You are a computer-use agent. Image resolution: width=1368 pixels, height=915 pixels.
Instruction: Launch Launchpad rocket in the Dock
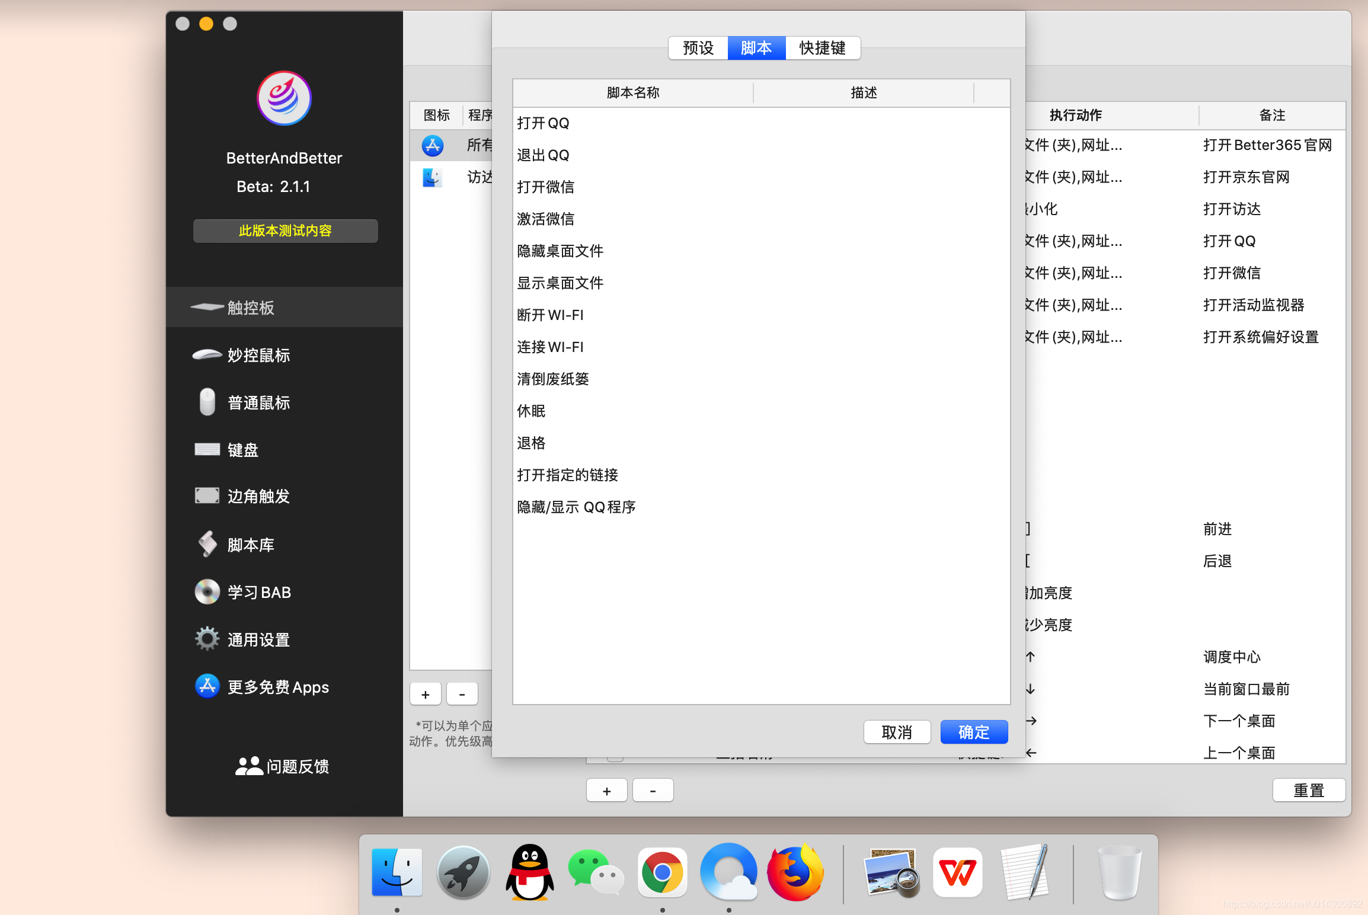tap(464, 872)
